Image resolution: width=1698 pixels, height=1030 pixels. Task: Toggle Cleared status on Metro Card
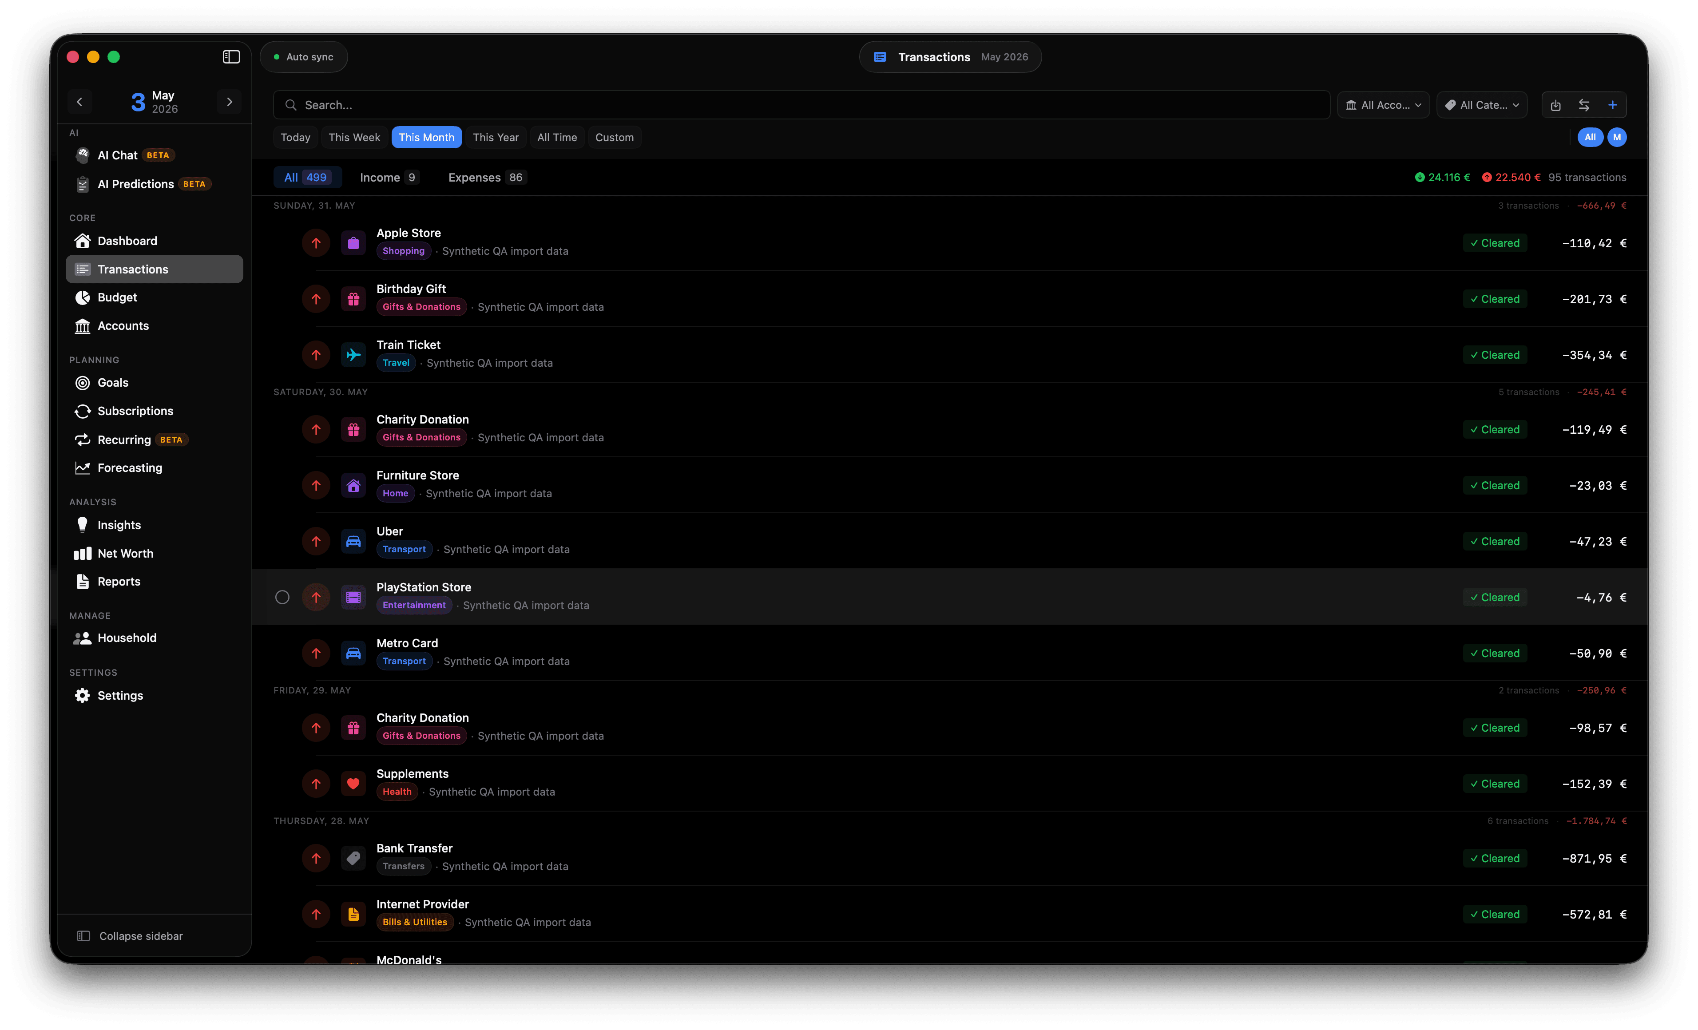[x=1495, y=653]
